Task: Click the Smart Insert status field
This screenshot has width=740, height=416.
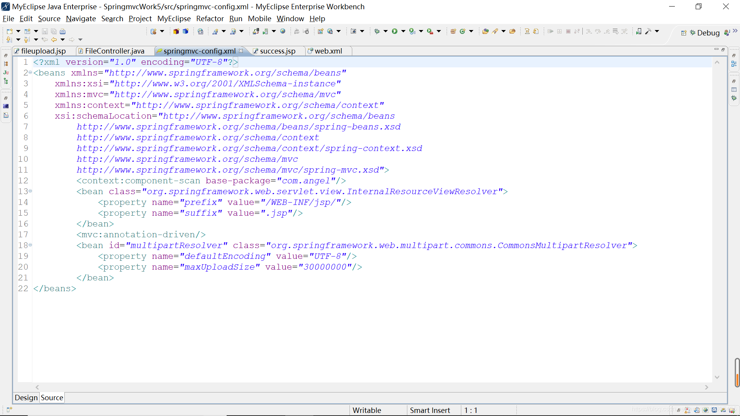Action: [430, 410]
